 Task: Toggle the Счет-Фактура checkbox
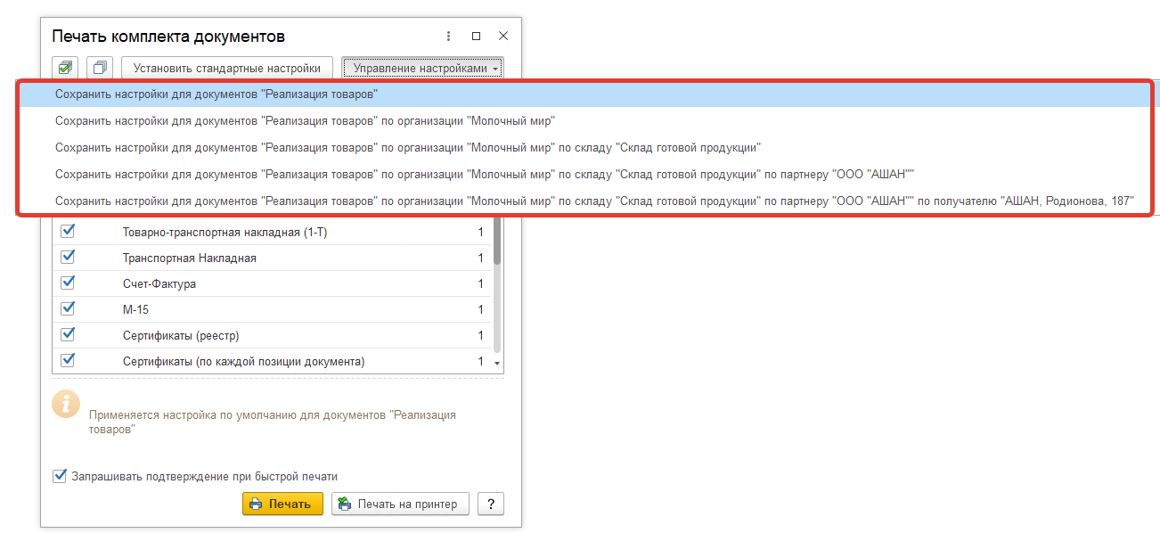[x=68, y=283]
